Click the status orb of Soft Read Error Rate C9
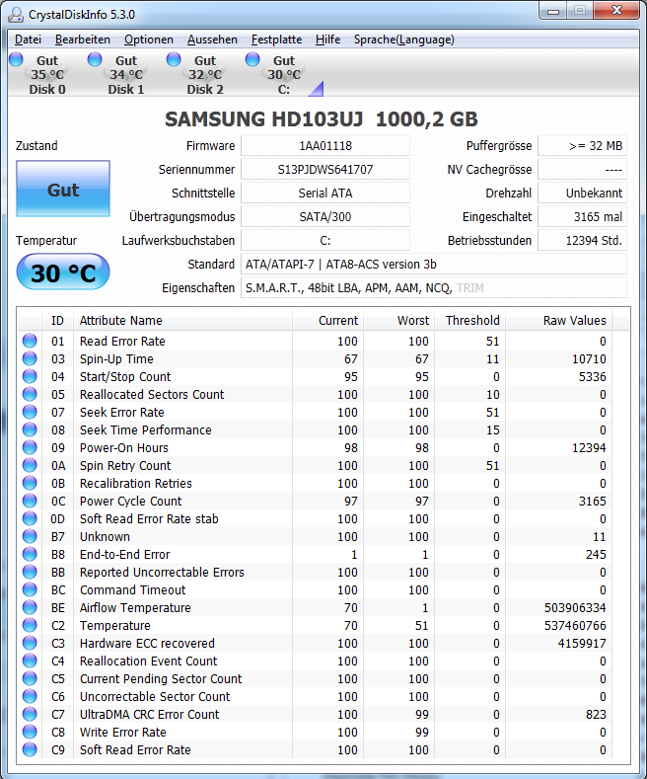This screenshot has width=647, height=779. [x=30, y=749]
